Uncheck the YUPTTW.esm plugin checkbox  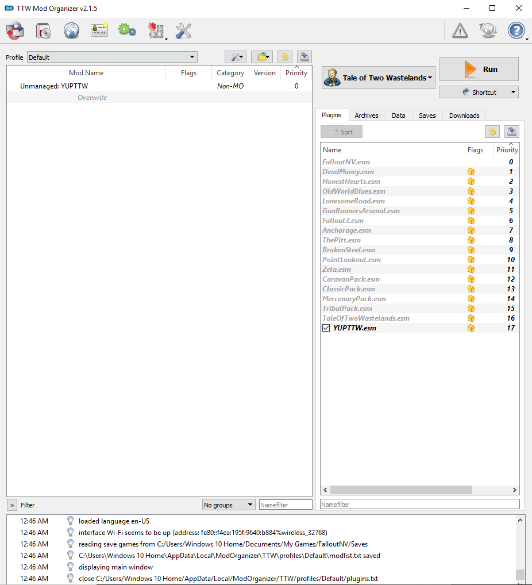[326, 328]
